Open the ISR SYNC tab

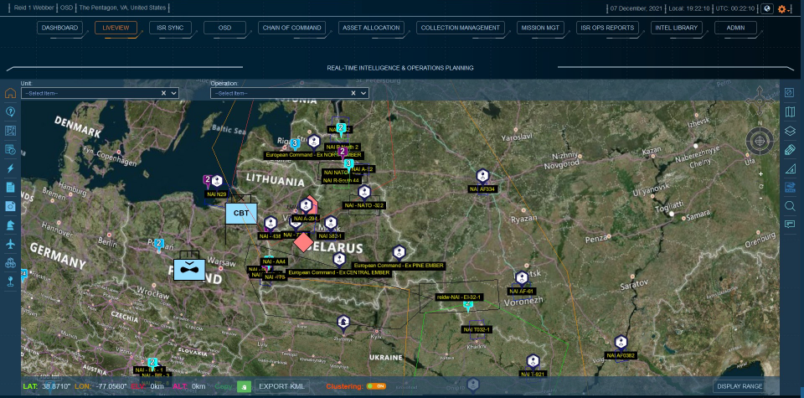[170, 28]
